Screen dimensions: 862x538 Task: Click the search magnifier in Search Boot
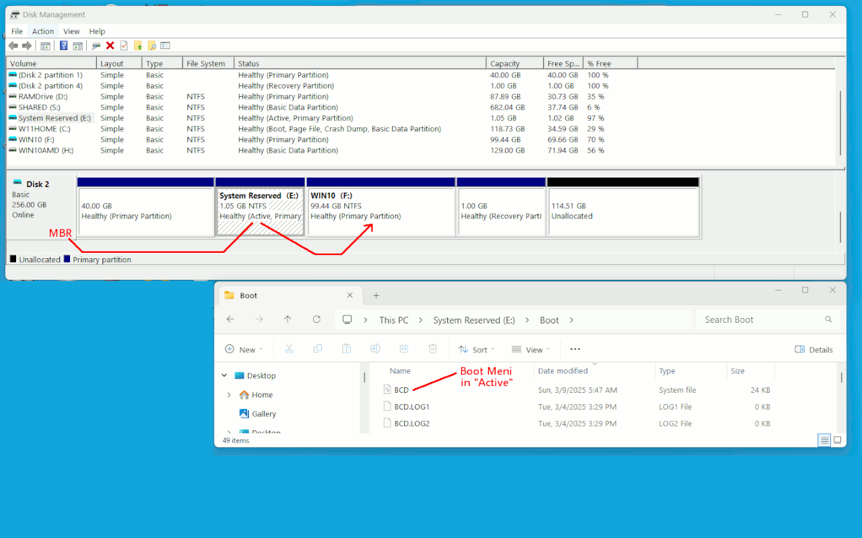(x=828, y=319)
